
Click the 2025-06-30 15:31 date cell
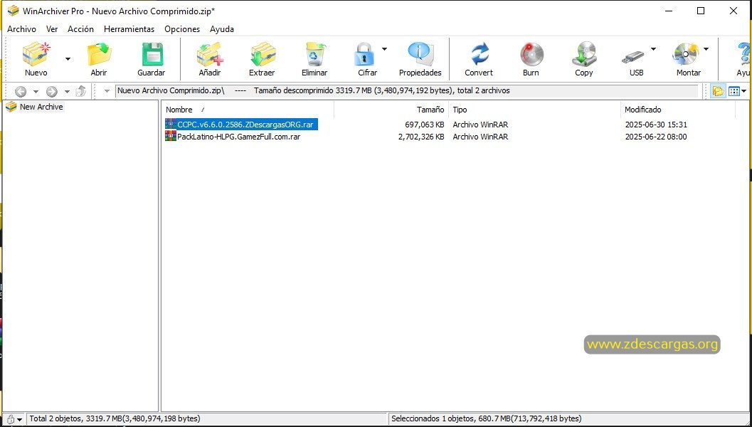point(656,125)
